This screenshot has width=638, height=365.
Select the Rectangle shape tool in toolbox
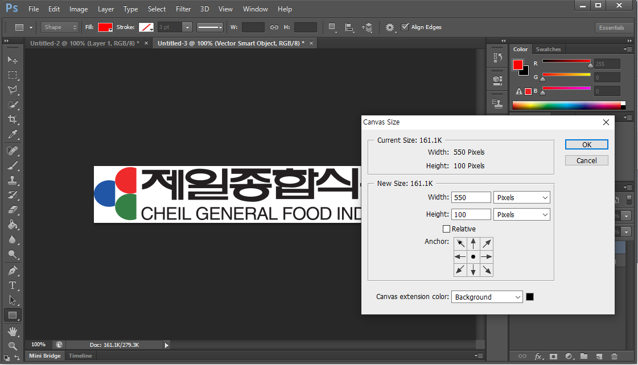click(13, 316)
